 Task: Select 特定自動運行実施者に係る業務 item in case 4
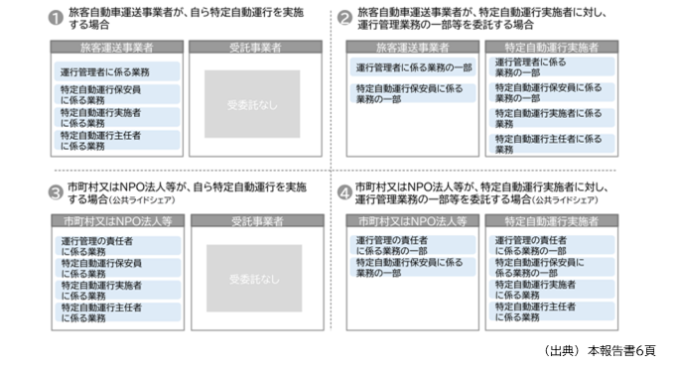coord(552,290)
